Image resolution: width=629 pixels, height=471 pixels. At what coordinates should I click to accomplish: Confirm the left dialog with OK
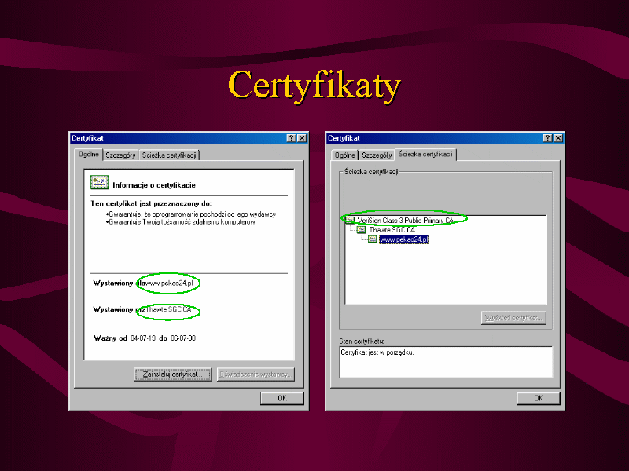[281, 398]
